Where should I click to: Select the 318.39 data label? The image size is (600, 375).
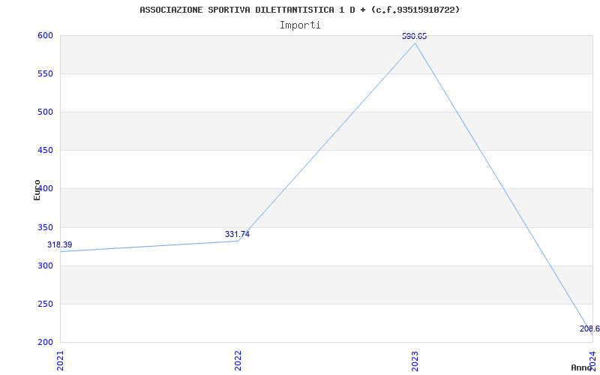pos(60,245)
